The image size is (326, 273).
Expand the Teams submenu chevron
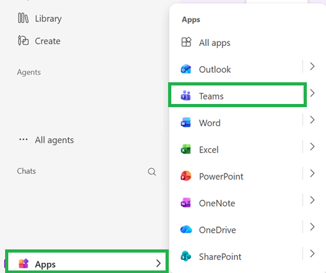point(312,93)
